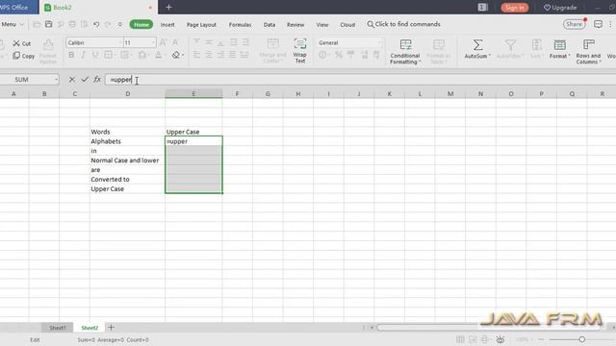Select the 'Alphabets' cell
This screenshot has height=346, width=616.
point(127,141)
